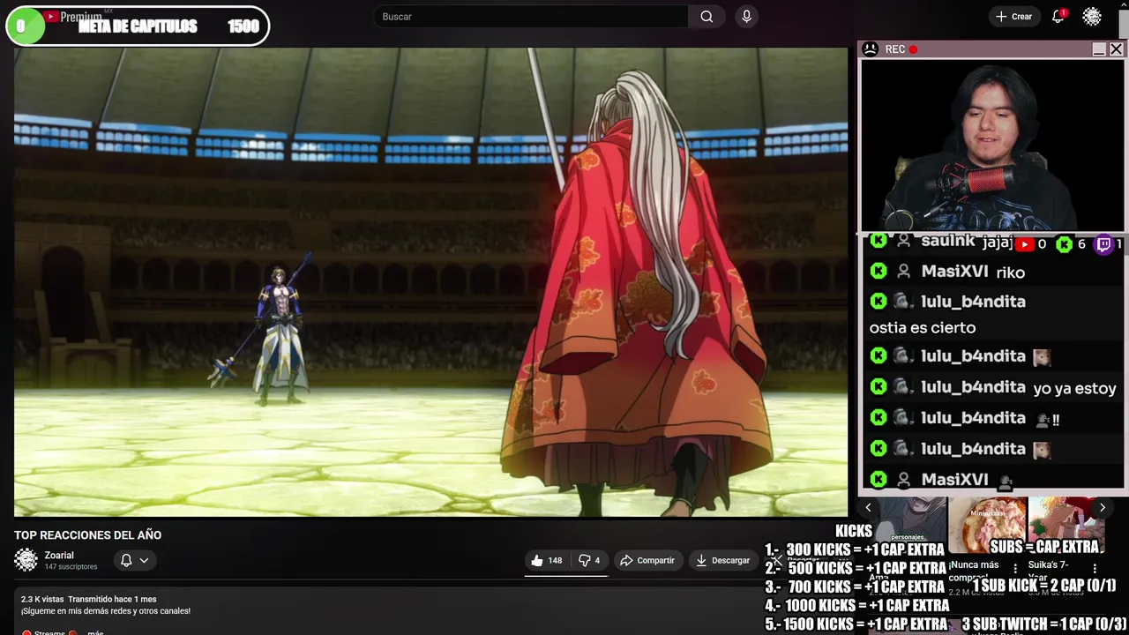
Task: Toggle the subscription notification bell
Action: 126,560
